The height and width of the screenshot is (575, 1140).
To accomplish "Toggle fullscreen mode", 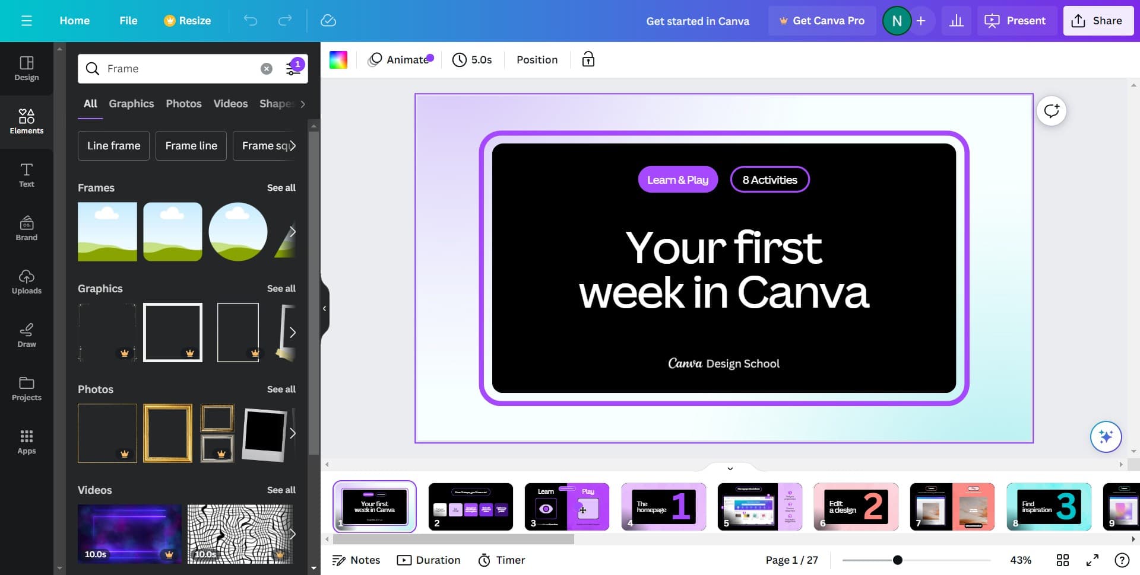I will point(1092,560).
